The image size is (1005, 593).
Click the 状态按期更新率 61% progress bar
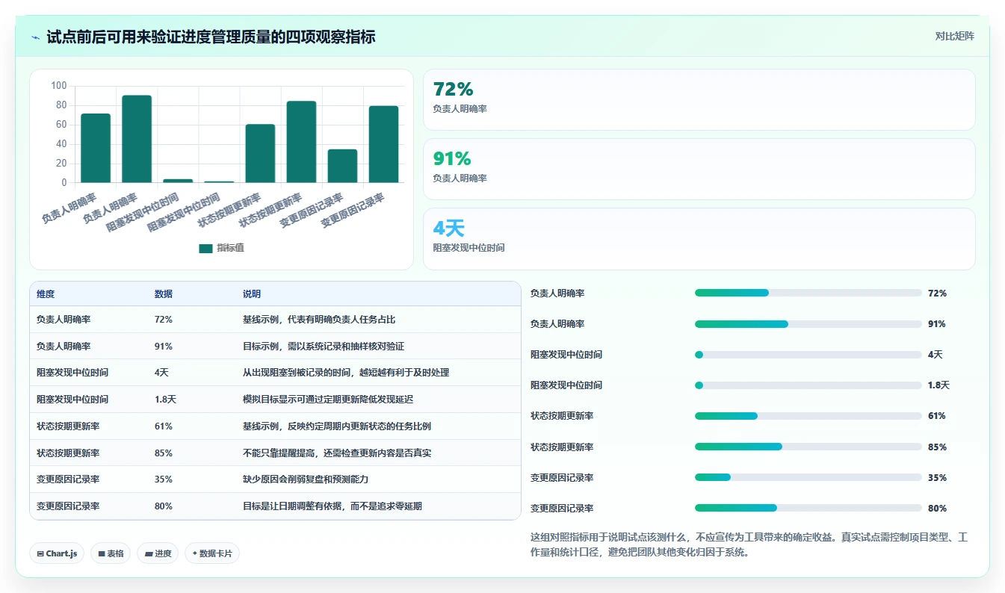pos(808,415)
